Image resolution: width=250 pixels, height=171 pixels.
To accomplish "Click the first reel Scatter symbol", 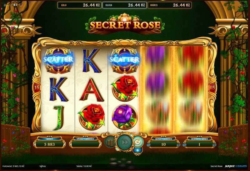I will point(58,60).
